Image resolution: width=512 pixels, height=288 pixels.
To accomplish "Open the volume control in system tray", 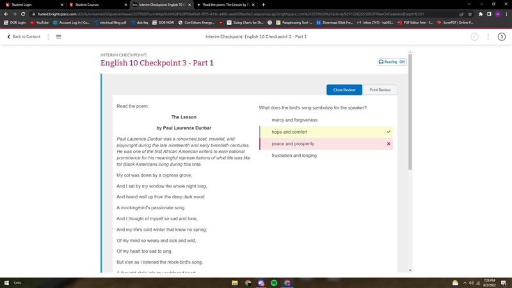I will [471, 283].
